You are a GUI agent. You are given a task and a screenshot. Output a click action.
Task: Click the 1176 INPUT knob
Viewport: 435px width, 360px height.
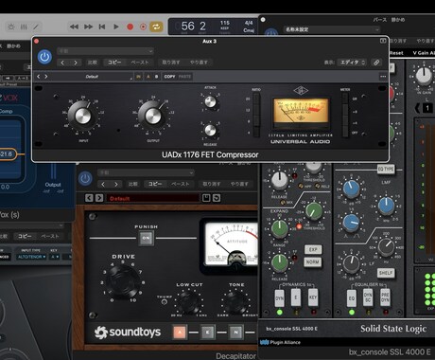[x=82, y=116]
